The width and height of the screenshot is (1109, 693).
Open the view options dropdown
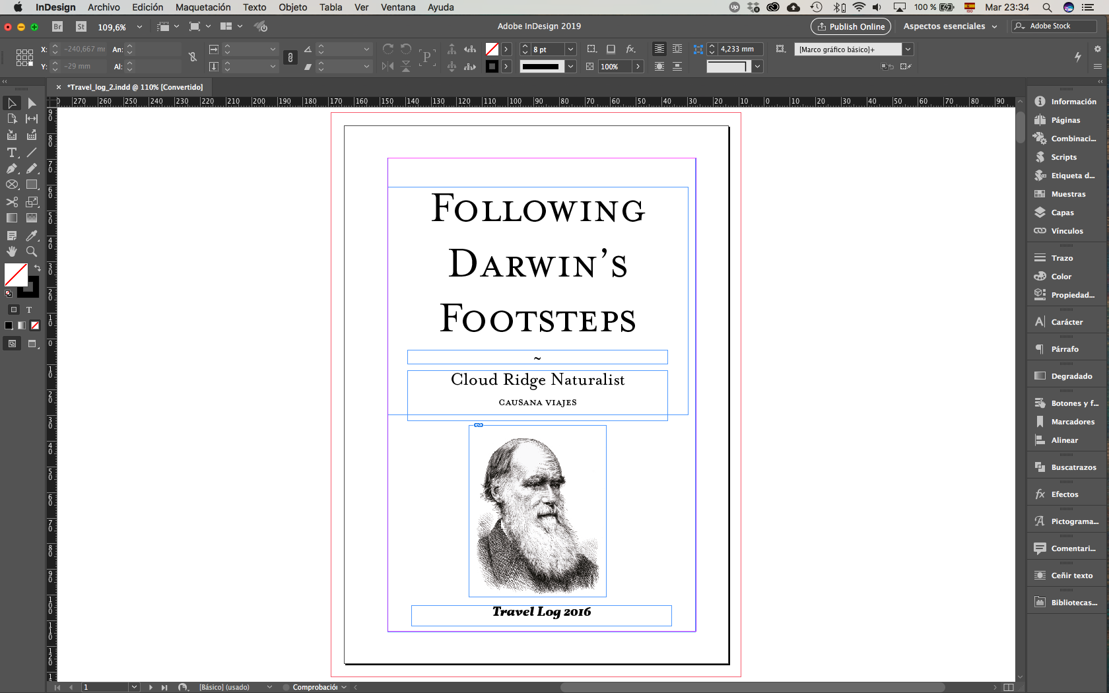pos(168,26)
